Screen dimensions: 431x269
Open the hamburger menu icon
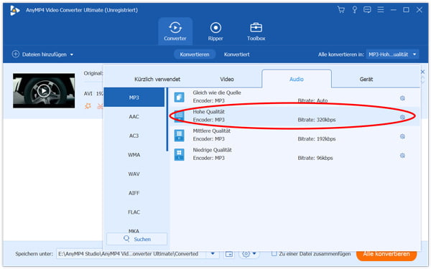381,10
